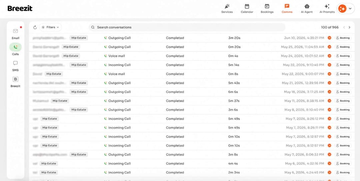Click Hip Estate tag on Jun 10 row

(x=79, y=38)
